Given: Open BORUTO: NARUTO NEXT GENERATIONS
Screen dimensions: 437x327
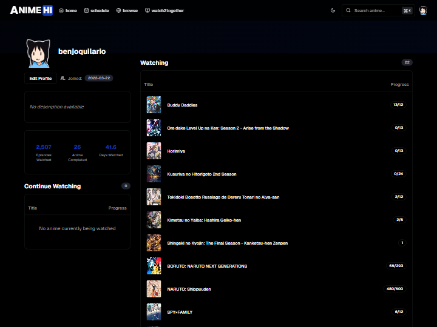Looking at the screenshot, I should click(x=207, y=266).
